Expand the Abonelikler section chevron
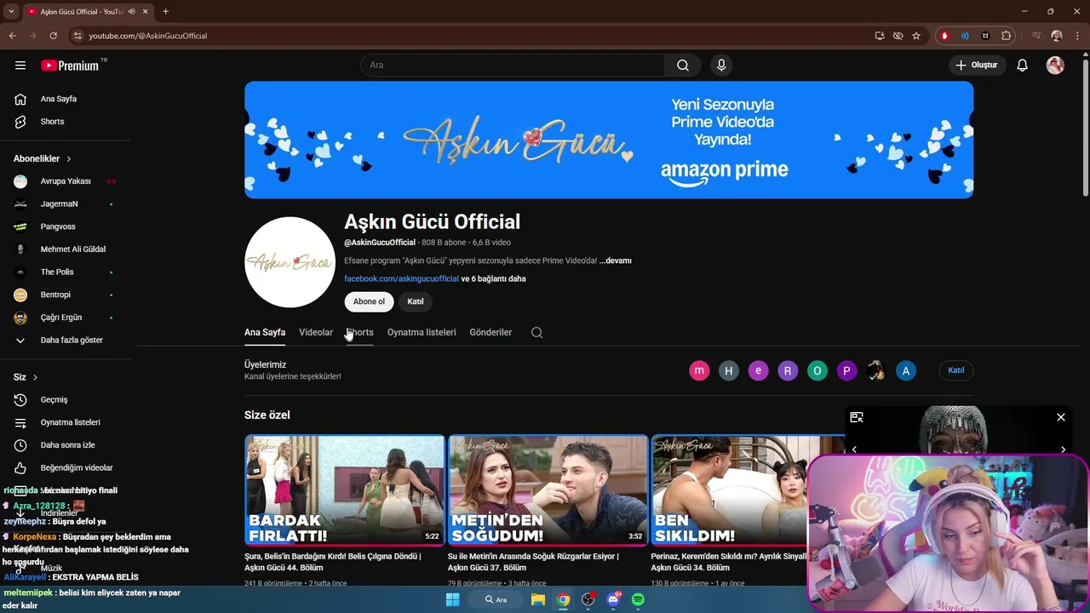This screenshot has width=1090, height=613. pos(69,159)
